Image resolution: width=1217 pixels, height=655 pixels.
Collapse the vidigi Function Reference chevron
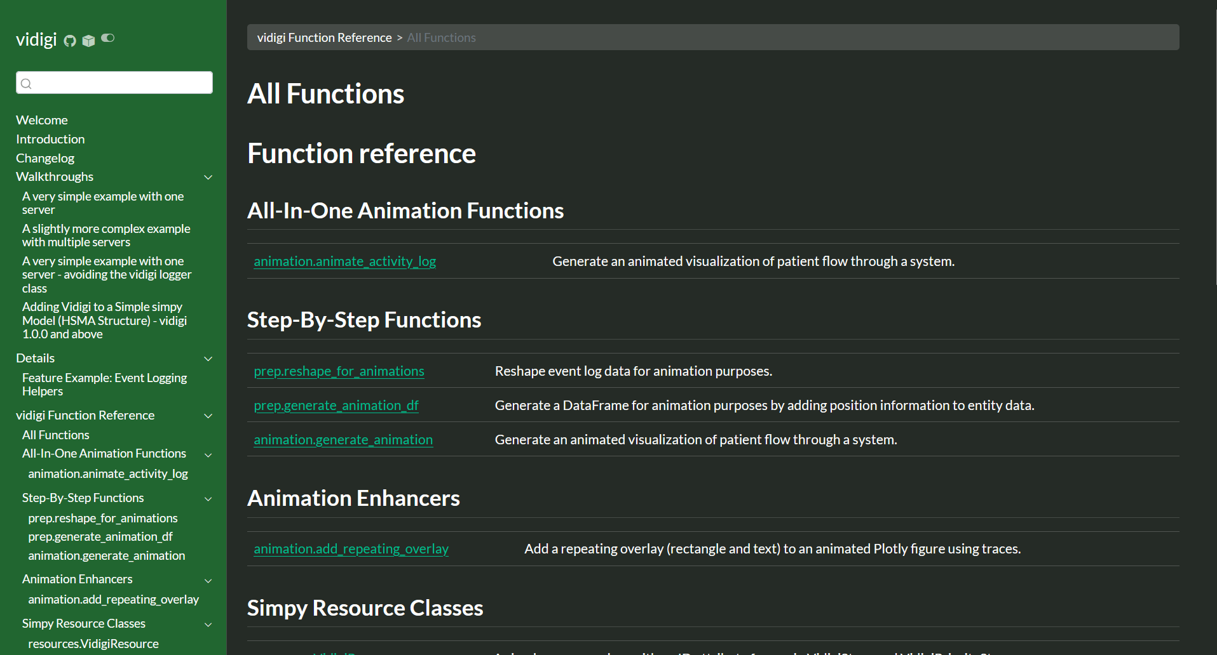[x=208, y=416]
